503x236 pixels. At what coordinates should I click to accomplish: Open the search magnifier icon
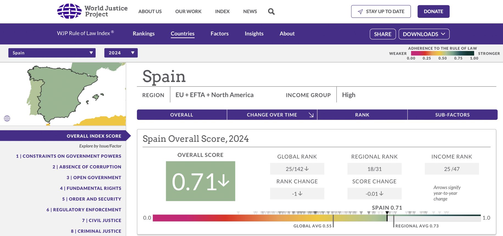[271, 12]
